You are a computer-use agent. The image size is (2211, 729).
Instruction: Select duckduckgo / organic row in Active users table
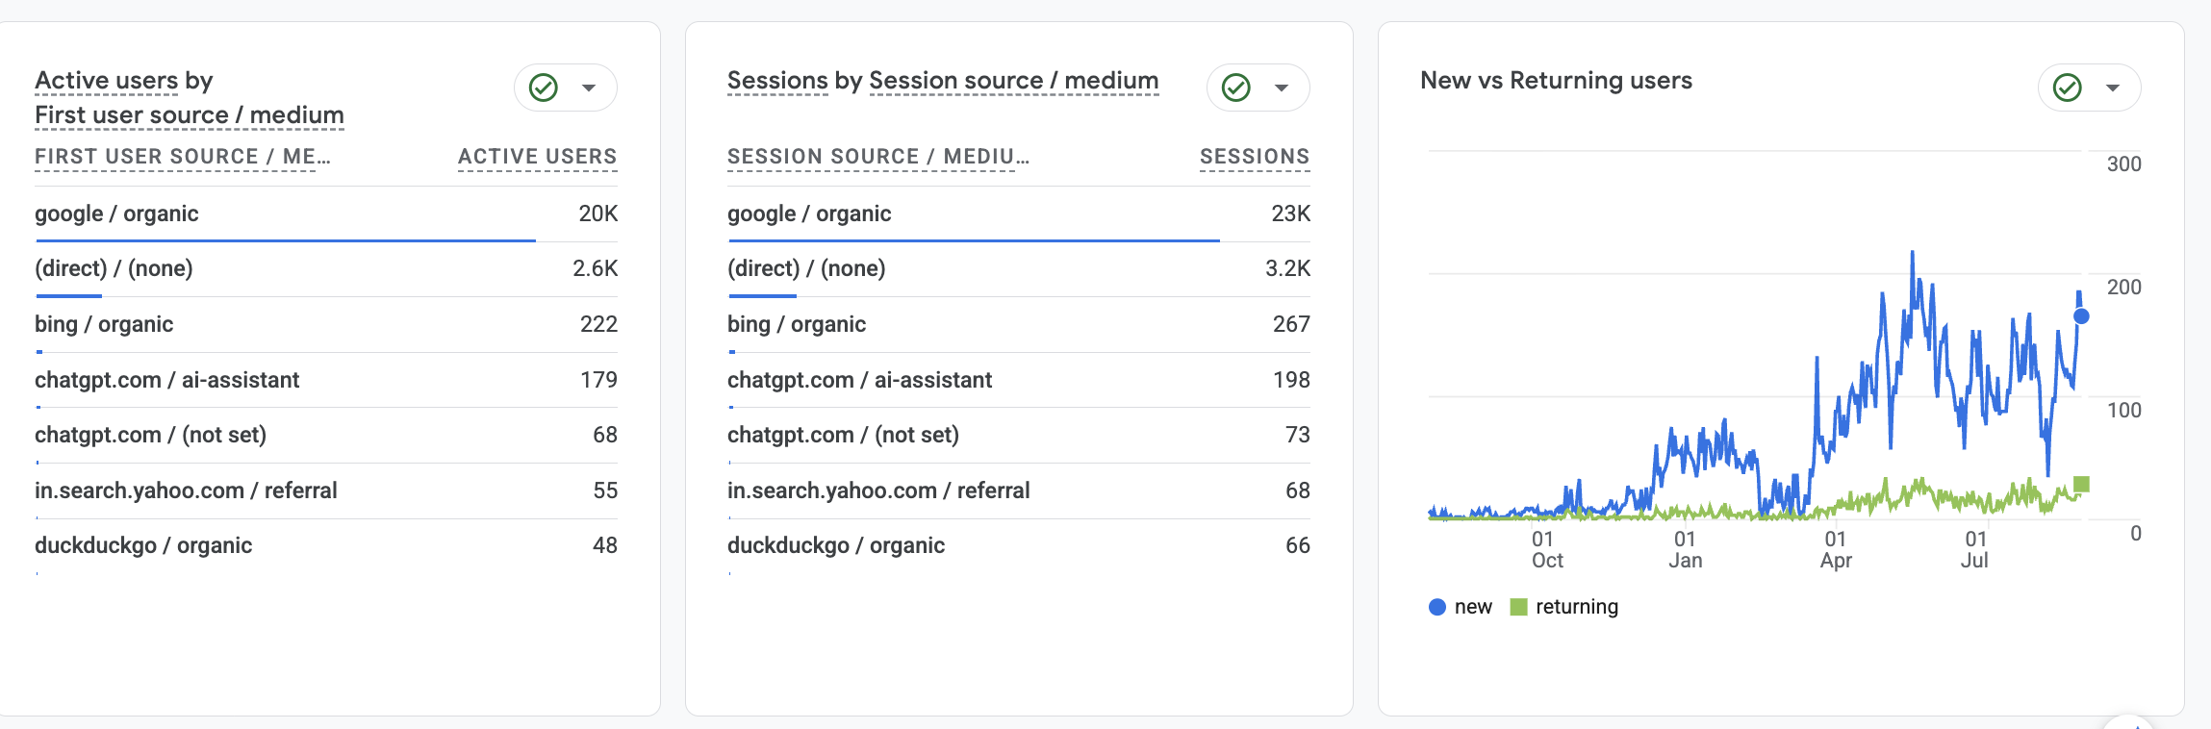tap(326, 545)
